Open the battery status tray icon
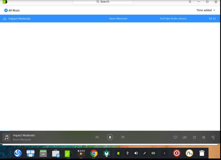The width and height of the screenshot is (221, 160). point(153,153)
